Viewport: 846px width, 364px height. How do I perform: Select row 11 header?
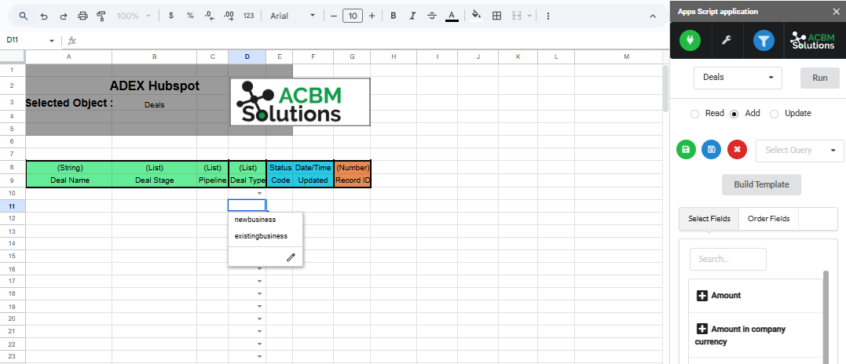click(x=13, y=206)
